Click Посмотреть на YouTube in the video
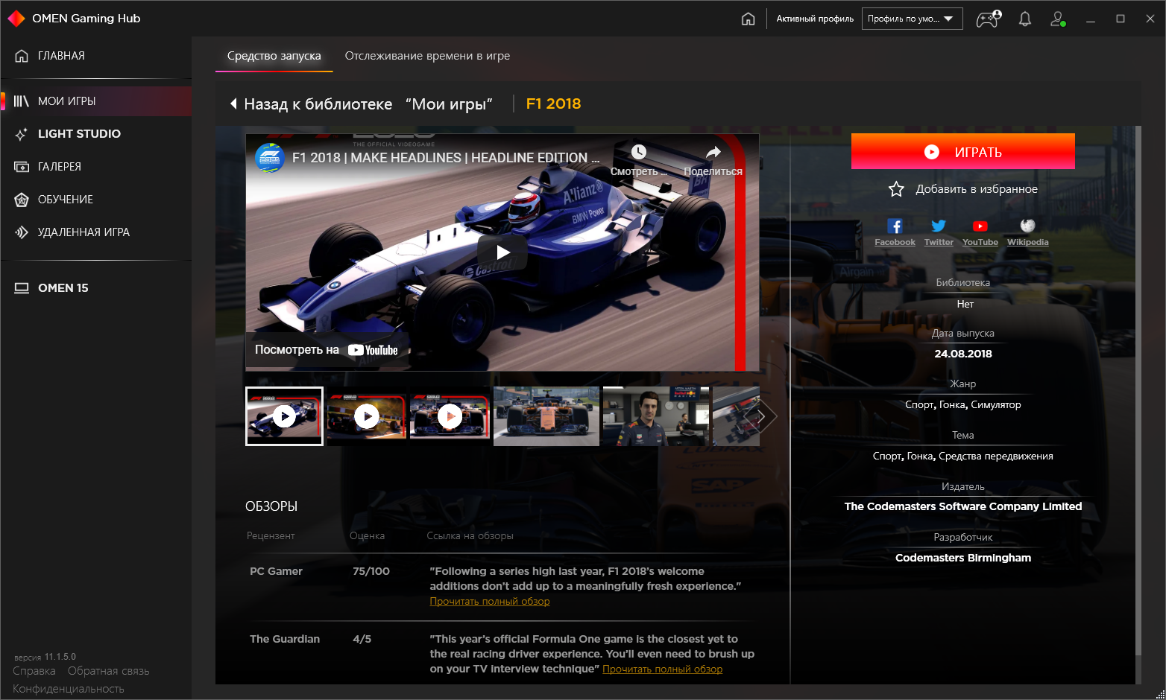This screenshot has height=700, width=1166. (x=327, y=350)
